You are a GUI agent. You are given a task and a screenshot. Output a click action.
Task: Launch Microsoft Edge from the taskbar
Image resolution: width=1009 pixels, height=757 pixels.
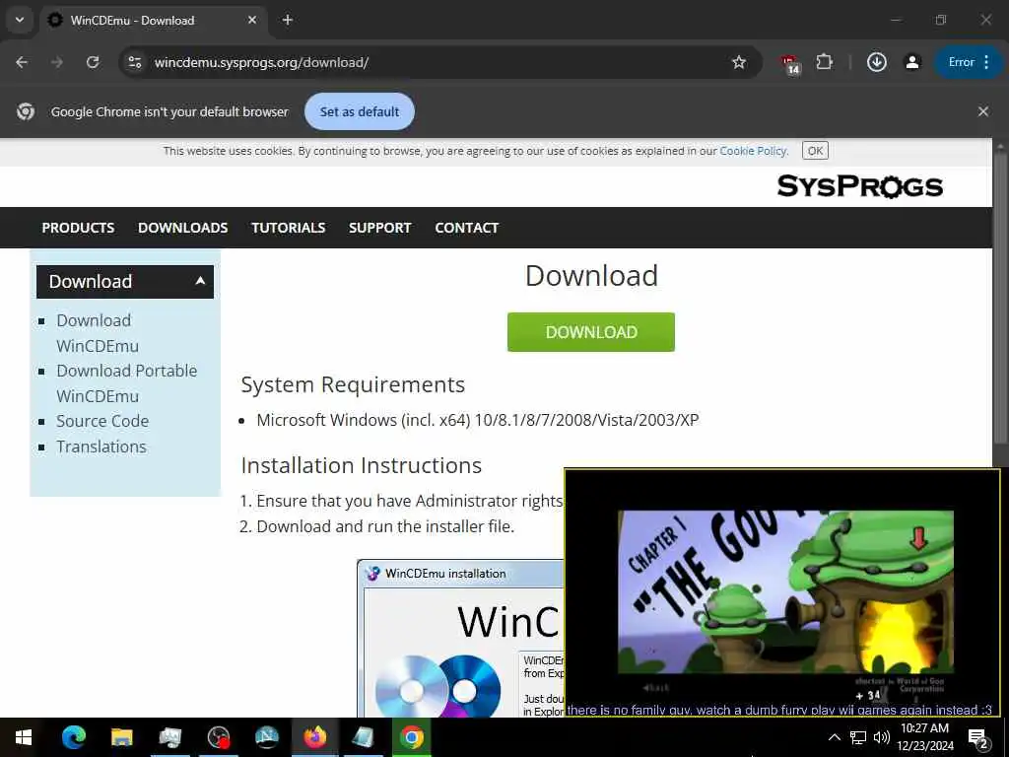point(73,737)
